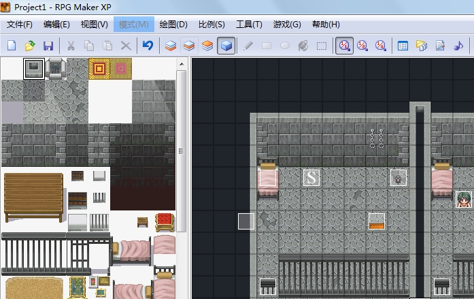This screenshot has width=474, height=299.
Task: Select the Rectangle drawing tool
Action: (267, 46)
